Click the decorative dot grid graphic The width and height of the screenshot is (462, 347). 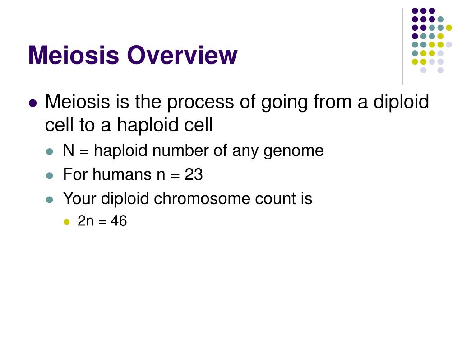coord(432,40)
